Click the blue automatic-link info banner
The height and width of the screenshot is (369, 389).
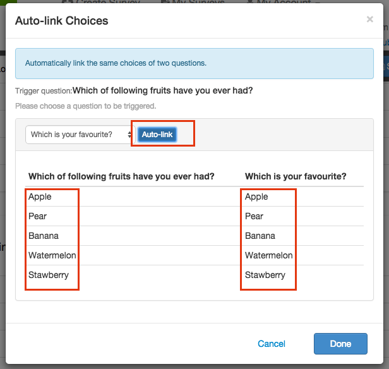[x=194, y=63]
